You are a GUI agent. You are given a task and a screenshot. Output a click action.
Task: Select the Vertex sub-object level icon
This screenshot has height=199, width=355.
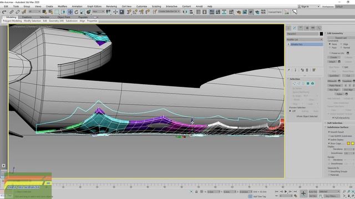pos(294,83)
